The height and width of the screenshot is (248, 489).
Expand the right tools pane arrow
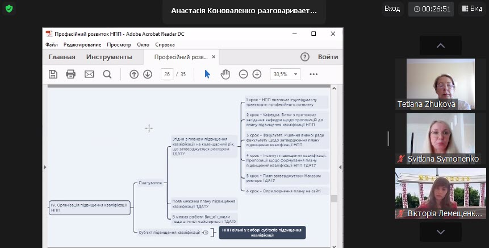click(x=341, y=167)
